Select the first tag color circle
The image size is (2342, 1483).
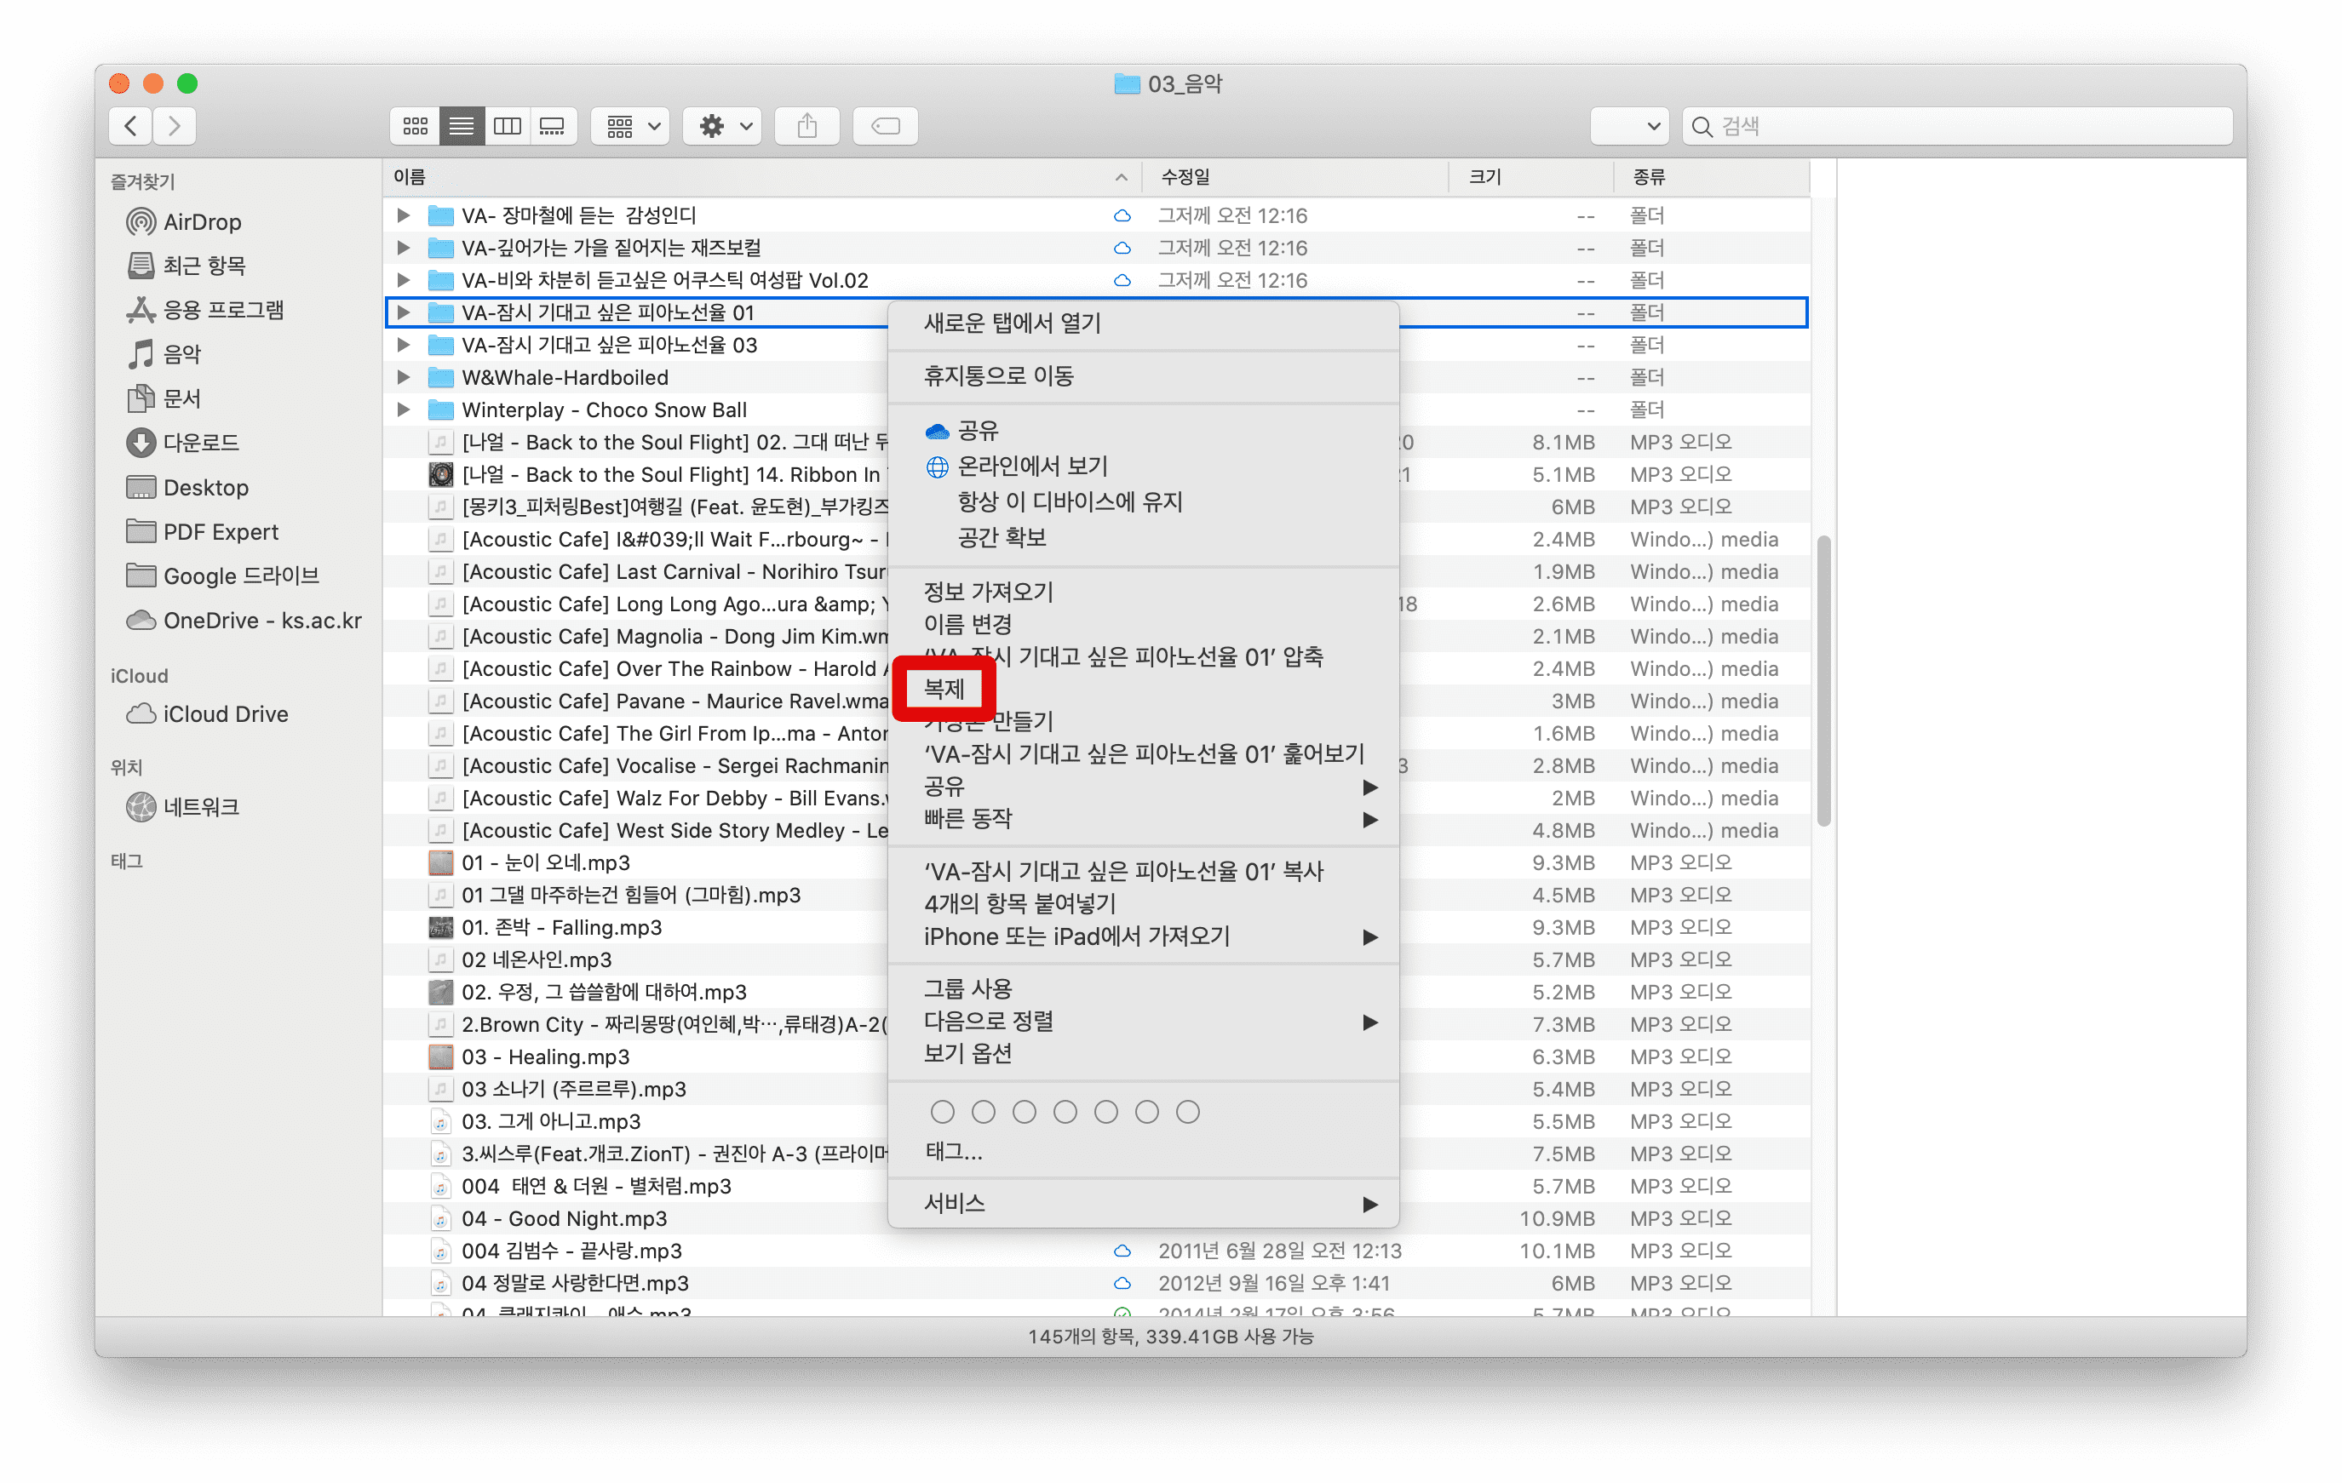pos(941,1112)
